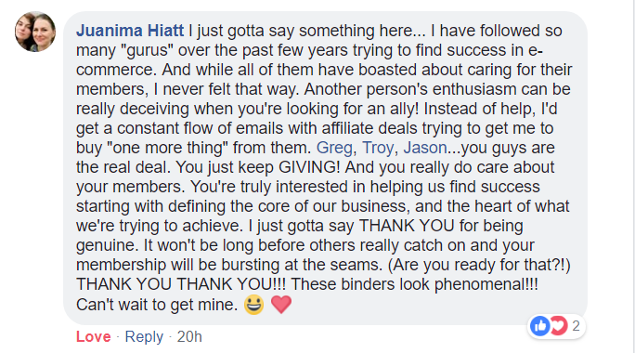Click "(Are you ready for that?!)" text
Screen dimensions: 635x353
tap(479, 265)
